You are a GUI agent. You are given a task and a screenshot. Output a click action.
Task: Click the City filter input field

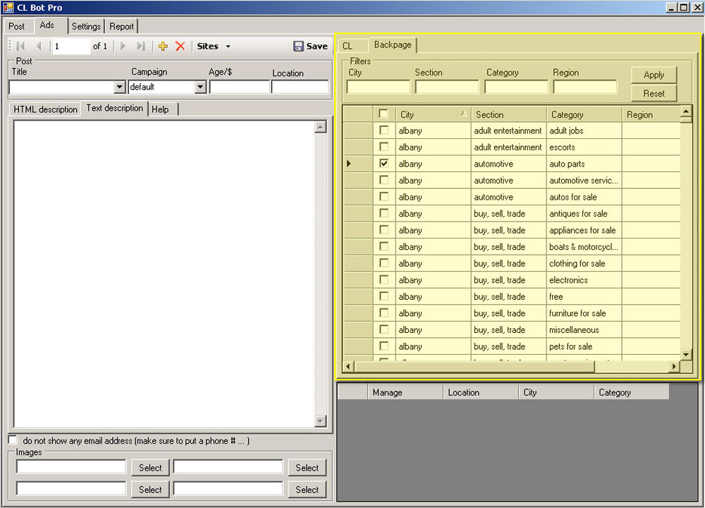pyautogui.click(x=378, y=87)
